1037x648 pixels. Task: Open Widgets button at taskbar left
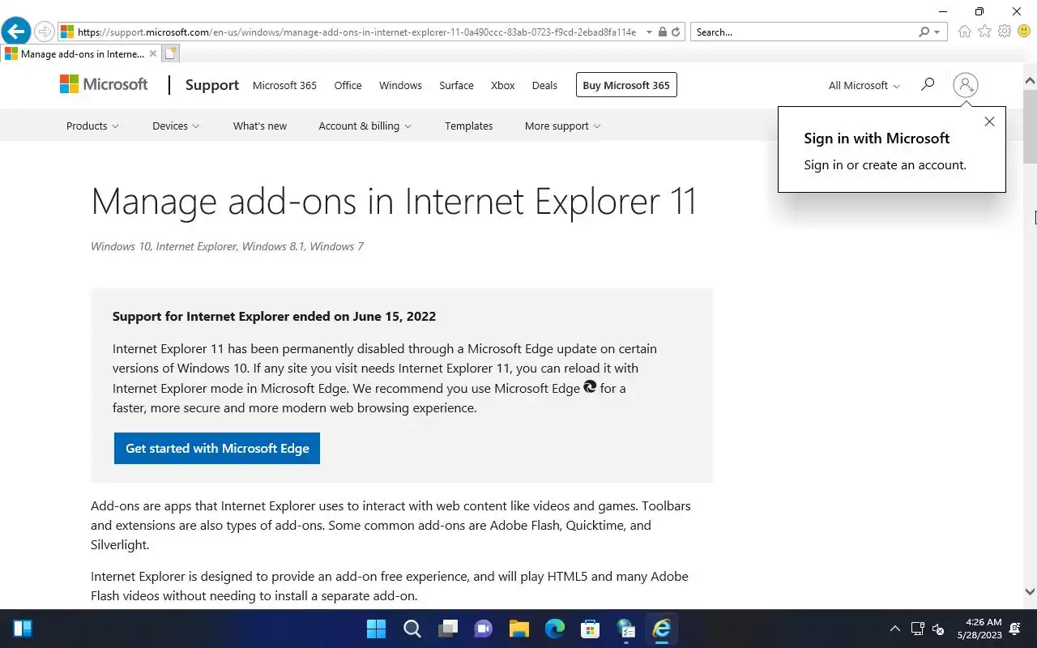pyautogui.click(x=23, y=629)
